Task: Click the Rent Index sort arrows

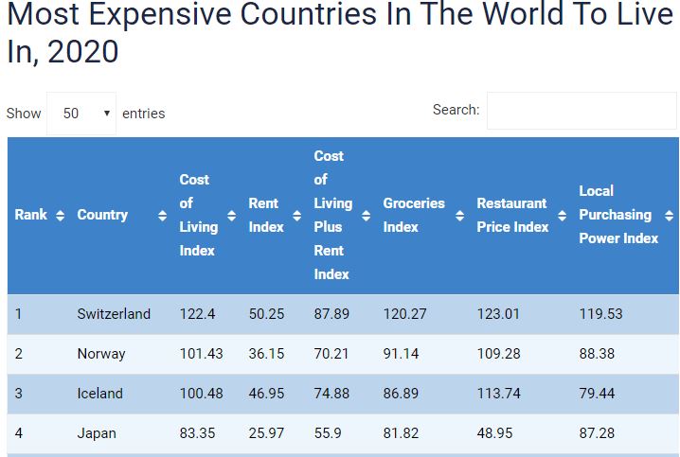Action: coord(296,216)
